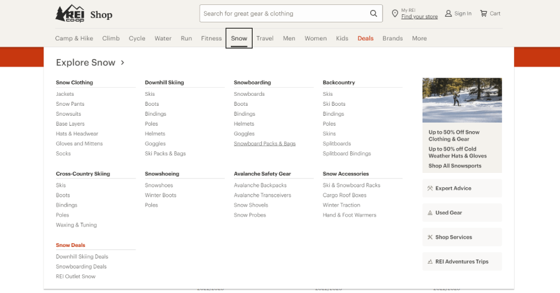Screen dimensions: 560x293
Task: Select the Snow tab in navigation
Action: [239, 39]
